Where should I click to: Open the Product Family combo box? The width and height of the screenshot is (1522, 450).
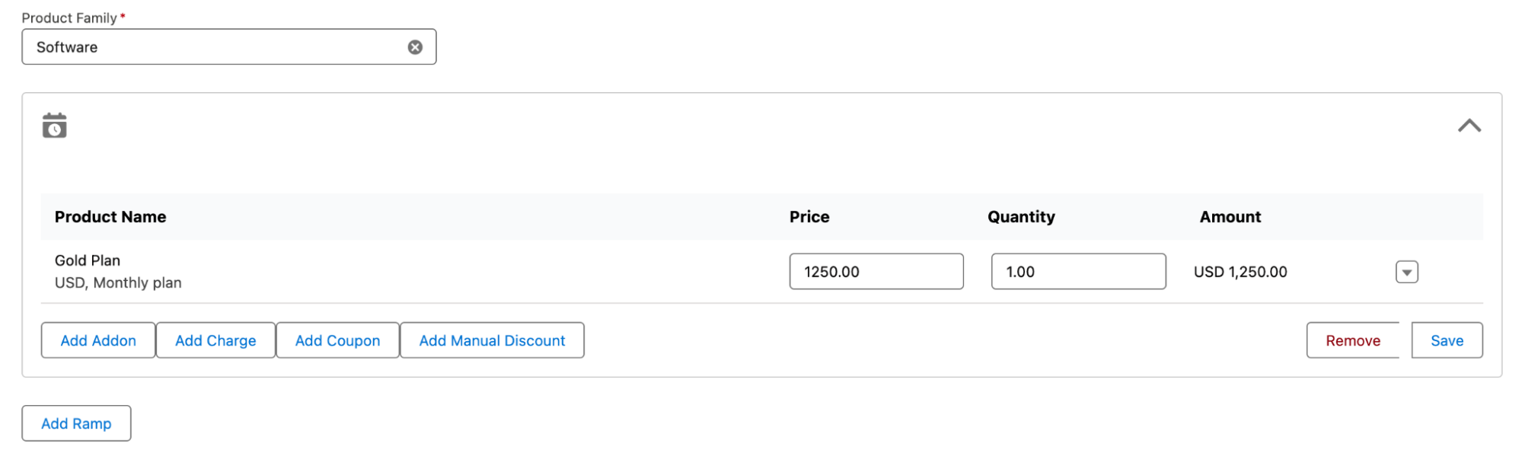[x=217, y=47]
